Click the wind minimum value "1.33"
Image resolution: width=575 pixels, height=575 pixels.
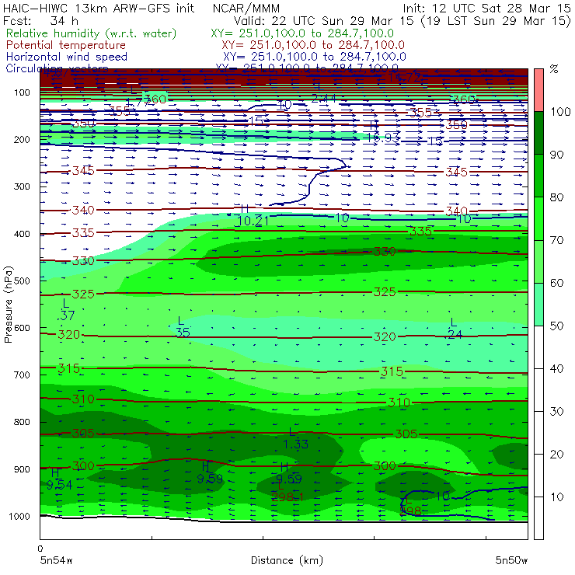(x=295, y=444)
